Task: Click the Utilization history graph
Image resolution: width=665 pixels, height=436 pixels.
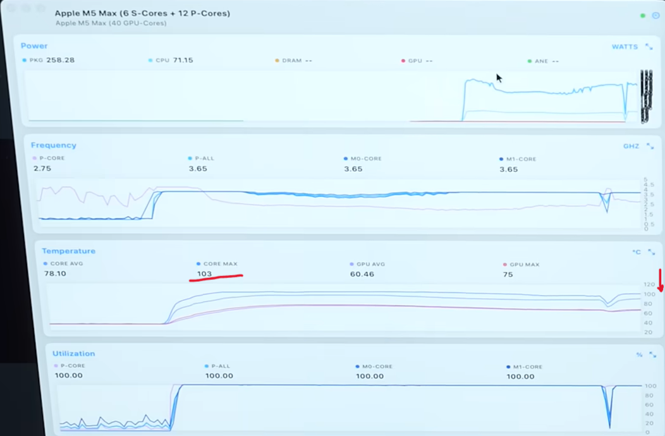Action: [350, 408]
